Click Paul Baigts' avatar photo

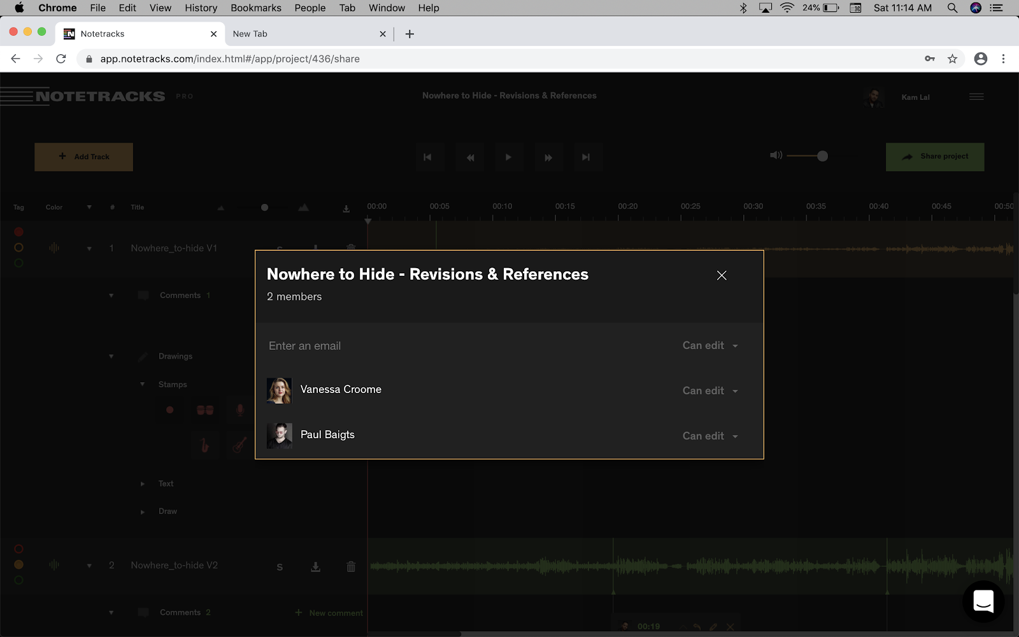point(279,436)
